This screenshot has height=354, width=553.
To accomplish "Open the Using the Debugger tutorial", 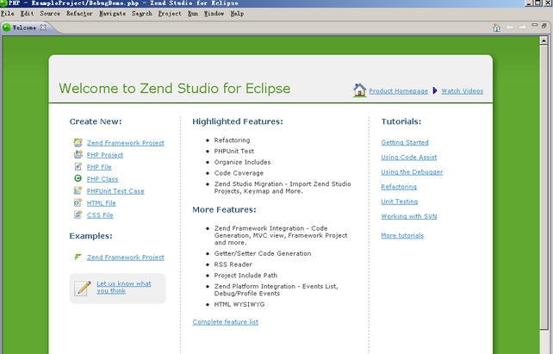I will point(412,172).
